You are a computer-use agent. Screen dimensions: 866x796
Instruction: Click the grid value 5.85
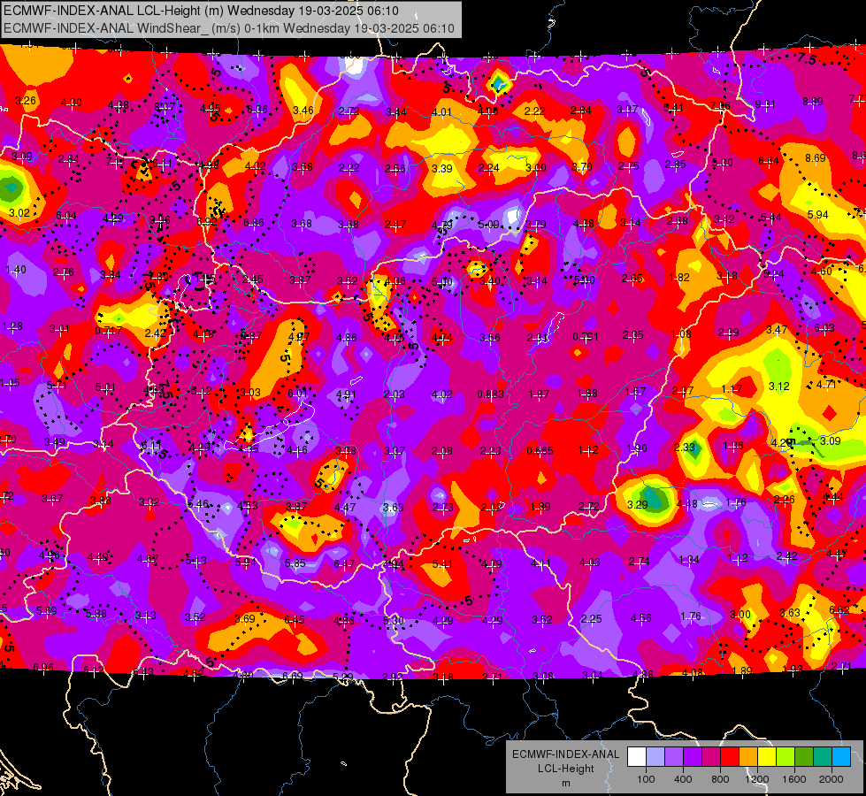point(295,563)
